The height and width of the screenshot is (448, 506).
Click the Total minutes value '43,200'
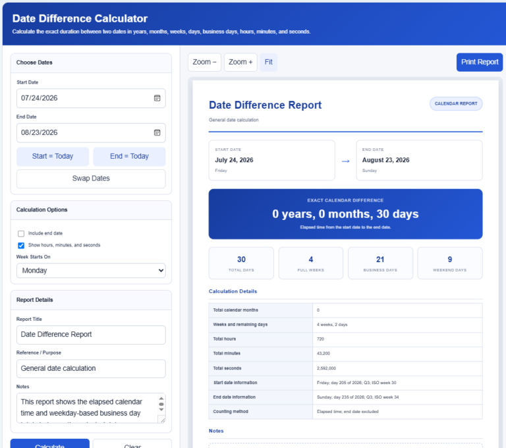coord(323,354)
